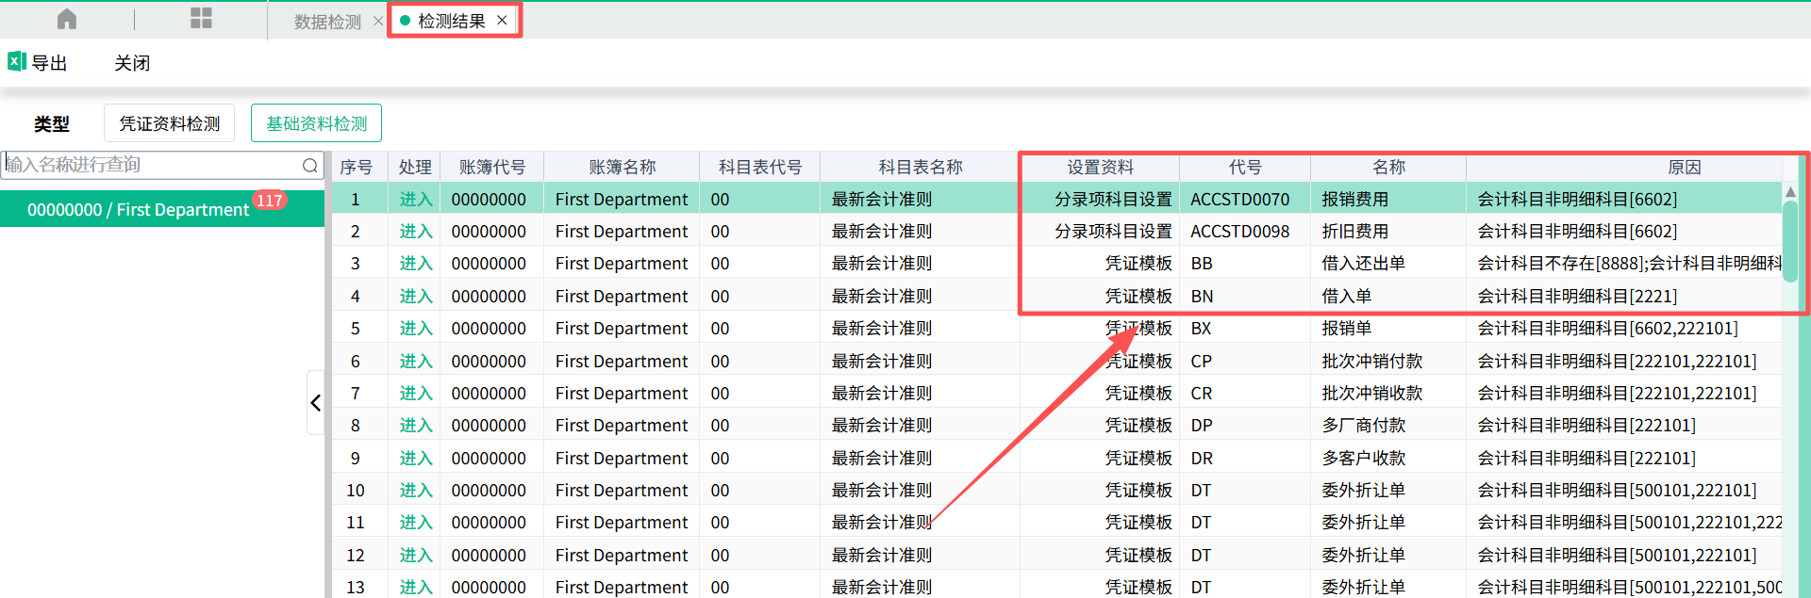The image size is (1811, 598).
Task: Select 基础资料检测 type option
Action: (316, 123)
